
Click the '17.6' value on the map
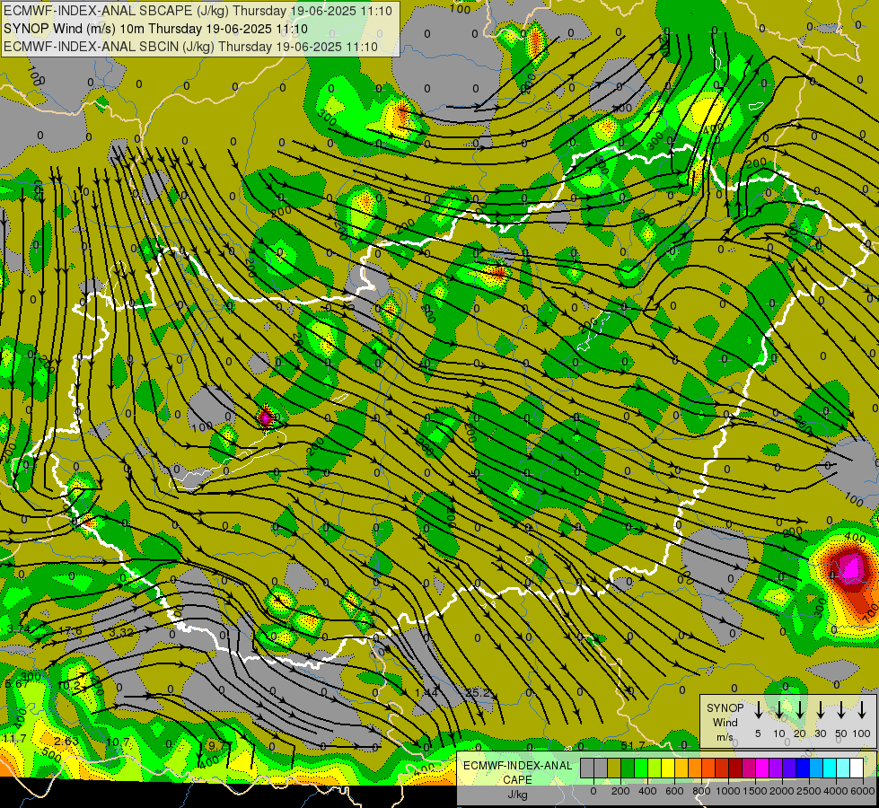click(x=70, y=631)
